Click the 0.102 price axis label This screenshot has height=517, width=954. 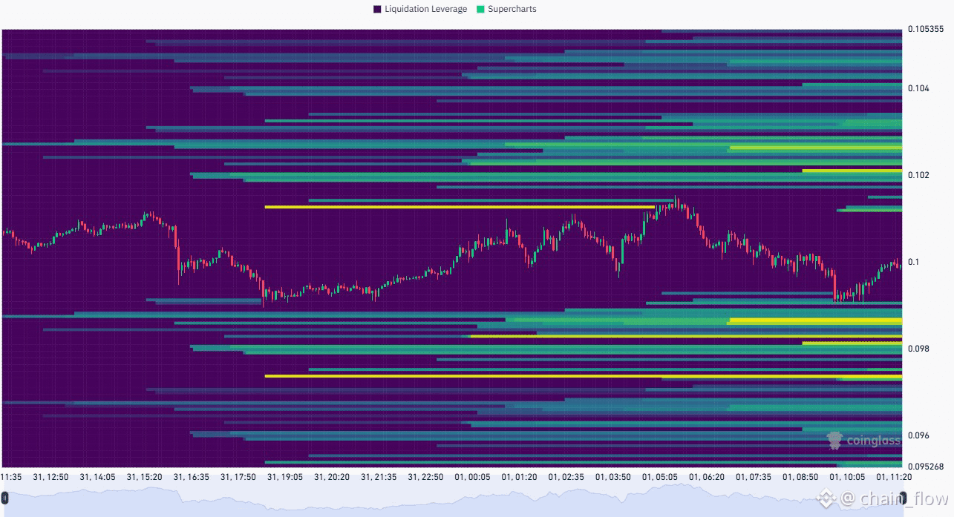pos(918,175)
